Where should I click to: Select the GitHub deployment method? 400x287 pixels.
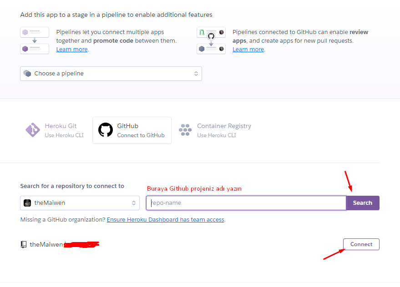tap(132, 130)
